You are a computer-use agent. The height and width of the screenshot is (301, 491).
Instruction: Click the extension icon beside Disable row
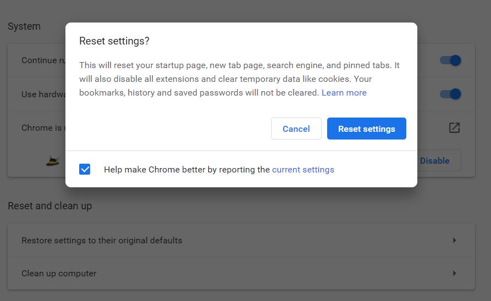[x=53, y=161]
